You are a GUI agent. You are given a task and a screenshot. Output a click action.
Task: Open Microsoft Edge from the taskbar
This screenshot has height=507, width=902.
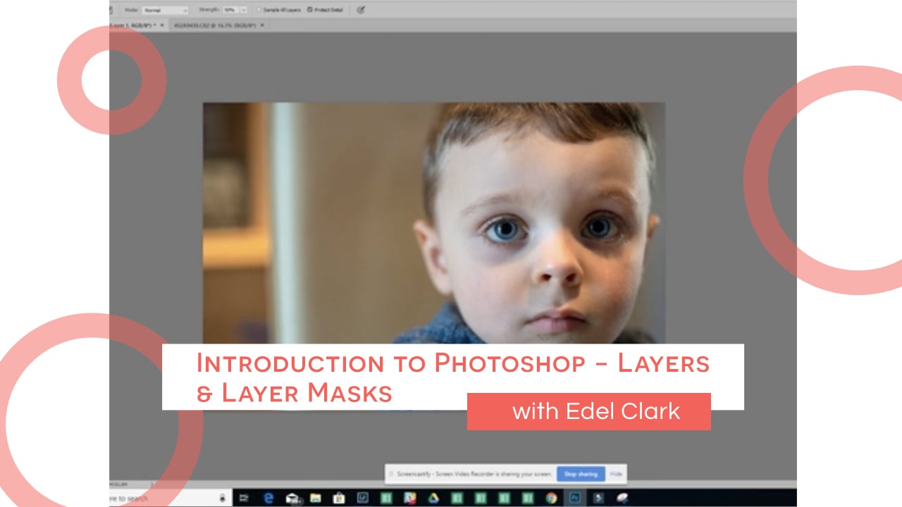[268, 498]
